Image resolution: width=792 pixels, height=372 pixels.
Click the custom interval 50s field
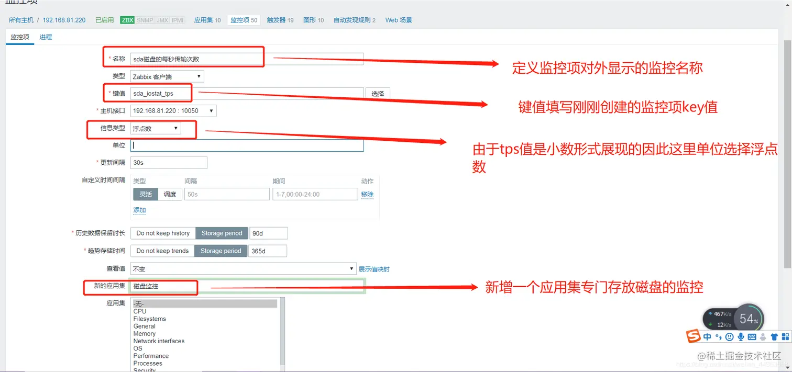(x=227, y=194)
